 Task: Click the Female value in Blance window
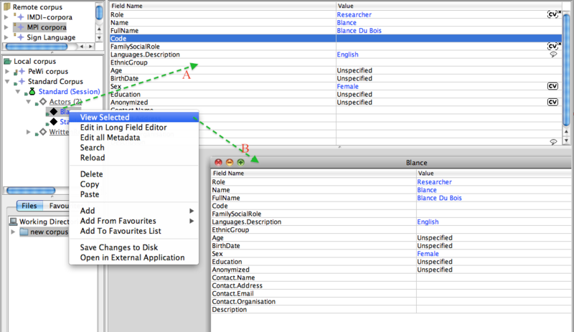(x=428, y=254)
